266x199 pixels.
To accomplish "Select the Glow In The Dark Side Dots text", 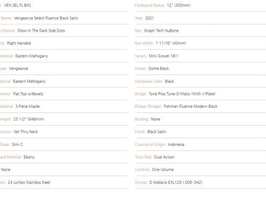I will tap(41, 31).
